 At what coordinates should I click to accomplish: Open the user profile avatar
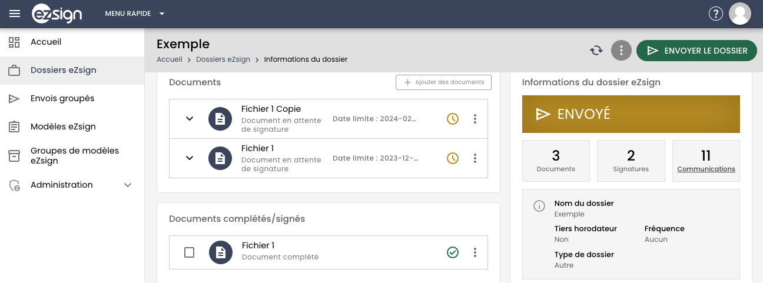click(740, 14)
